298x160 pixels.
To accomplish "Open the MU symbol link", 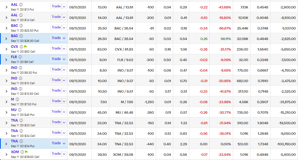I will tap(14, 110).
